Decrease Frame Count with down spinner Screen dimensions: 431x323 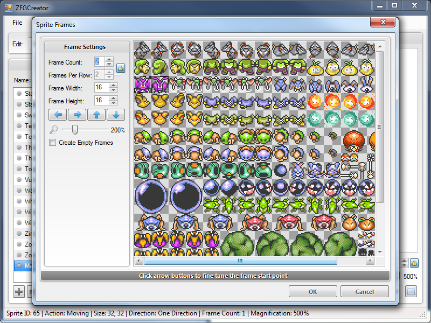point(109,64)
